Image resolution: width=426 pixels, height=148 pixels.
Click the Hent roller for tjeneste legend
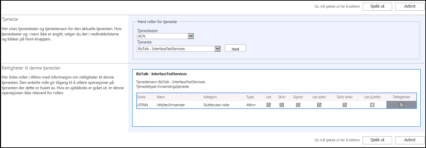(x=157, y=22)
